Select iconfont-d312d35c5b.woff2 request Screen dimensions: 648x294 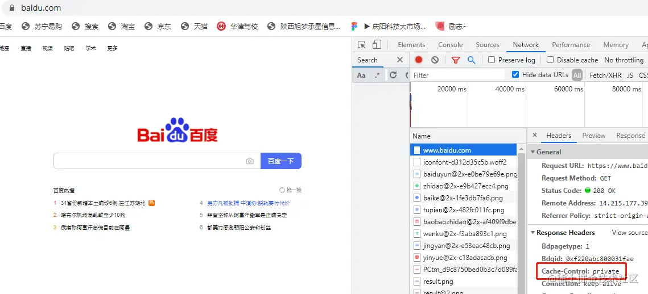(463, 162)
